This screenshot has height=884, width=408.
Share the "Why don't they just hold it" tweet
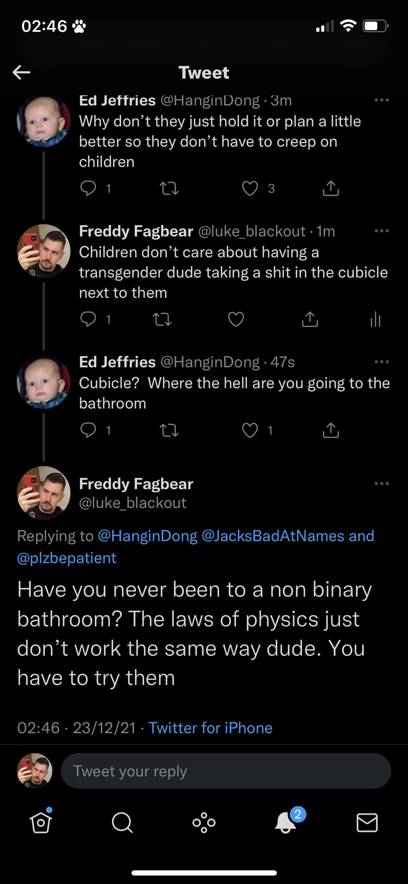click(331, 189)
